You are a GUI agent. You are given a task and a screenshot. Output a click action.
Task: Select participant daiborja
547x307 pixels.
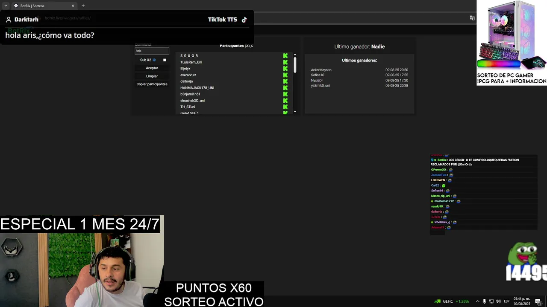tap(186, 81)
